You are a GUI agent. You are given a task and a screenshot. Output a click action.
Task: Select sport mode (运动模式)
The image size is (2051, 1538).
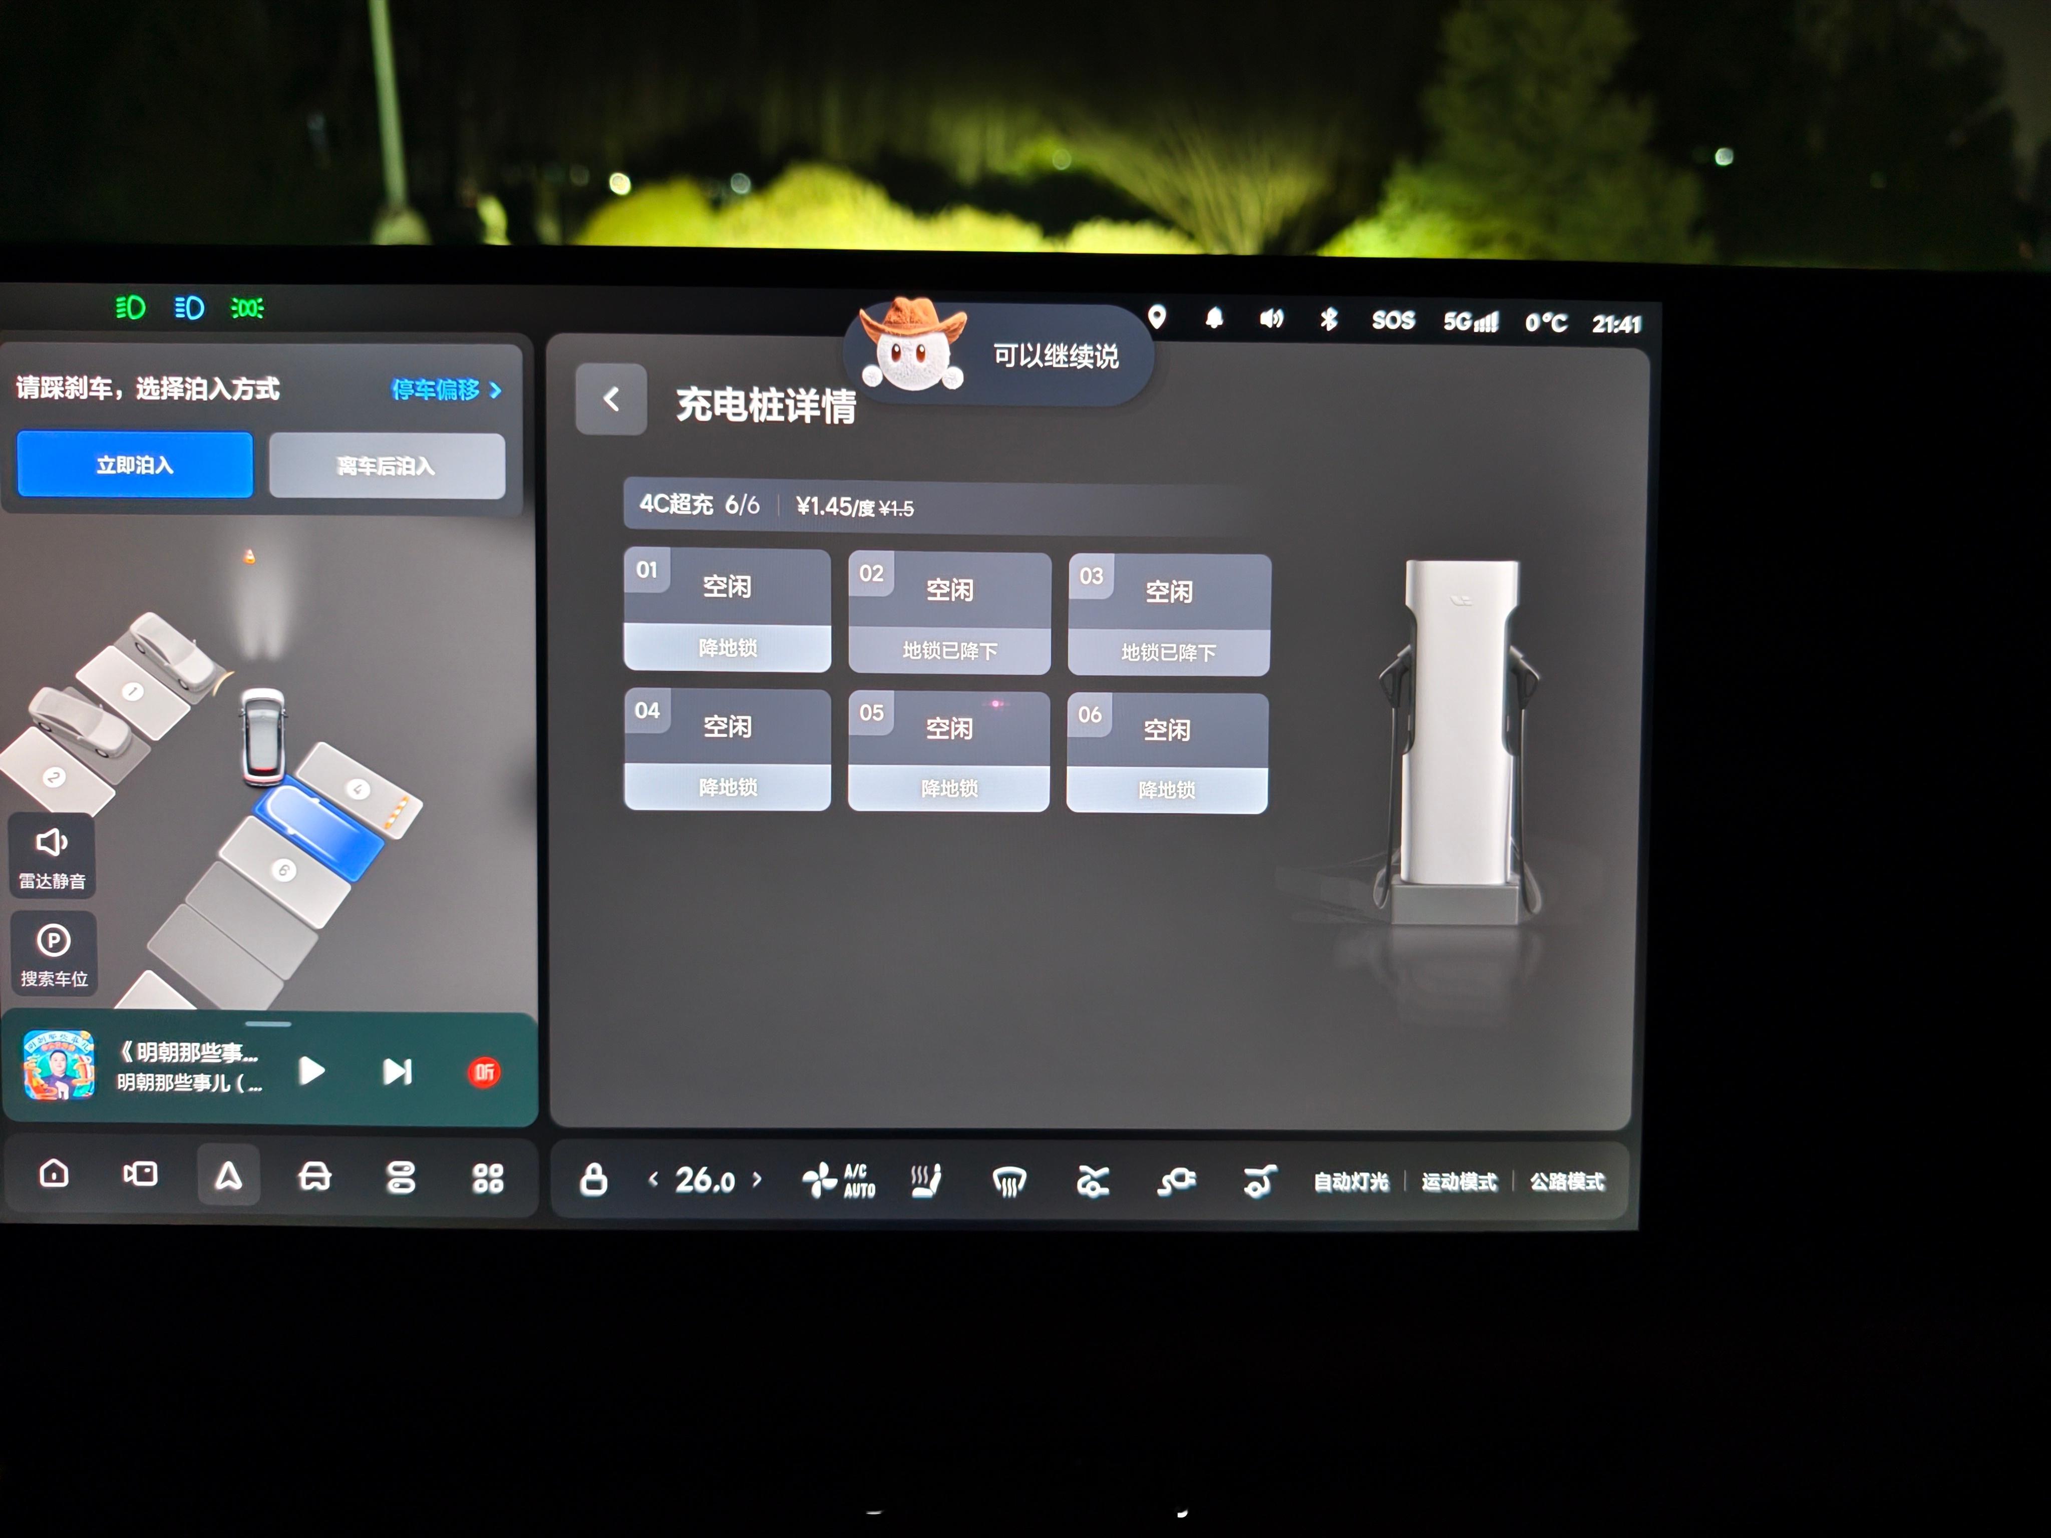coord(1459,1182)
